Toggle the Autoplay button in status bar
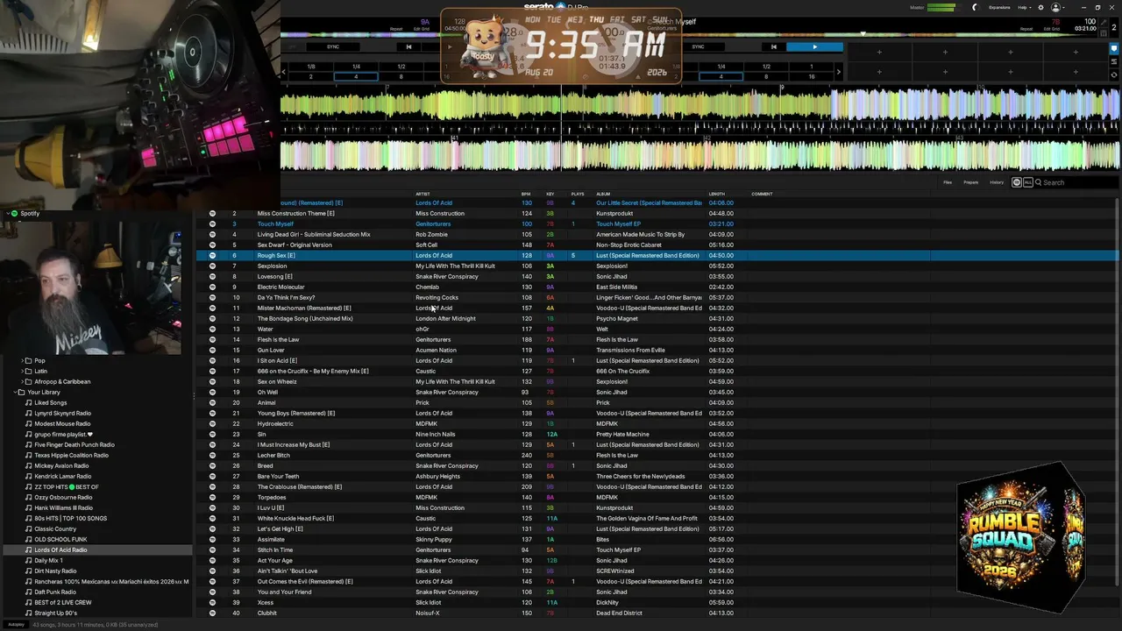This screenshot has width=1122, height=631. (16, 624)
